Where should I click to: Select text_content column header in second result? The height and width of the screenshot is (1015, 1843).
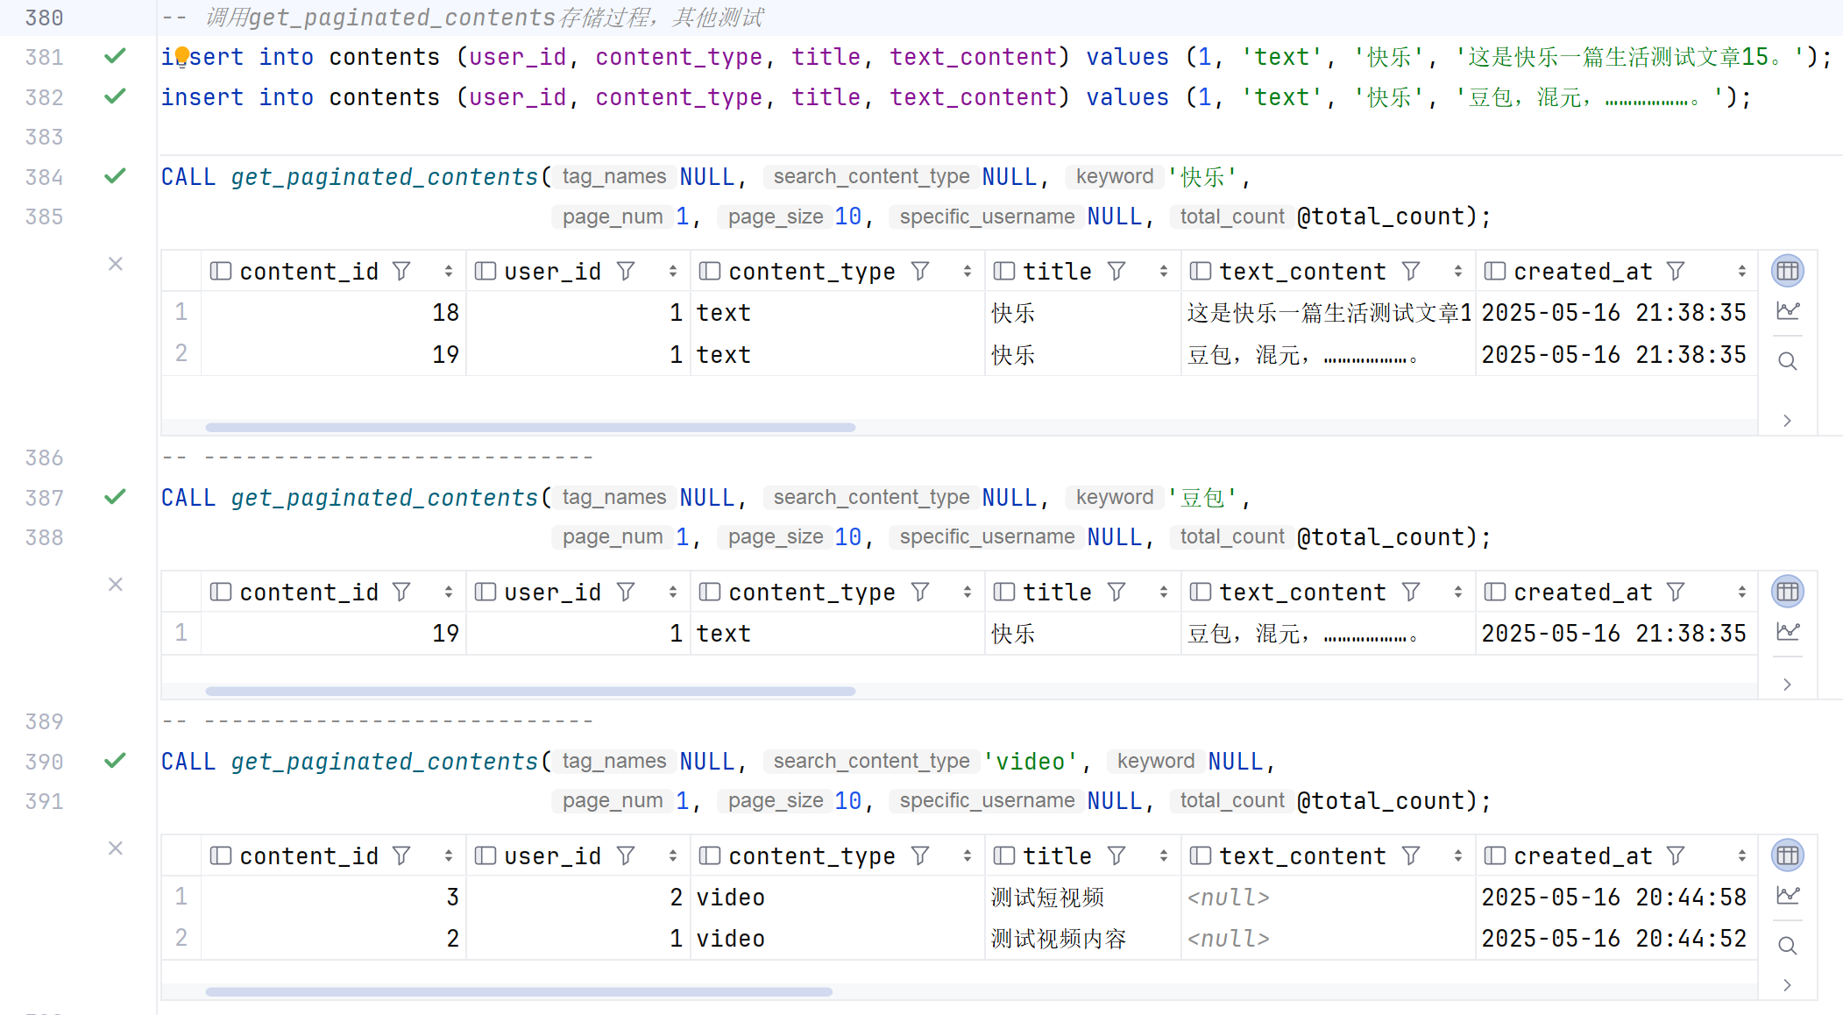[x=1302, y=593]
